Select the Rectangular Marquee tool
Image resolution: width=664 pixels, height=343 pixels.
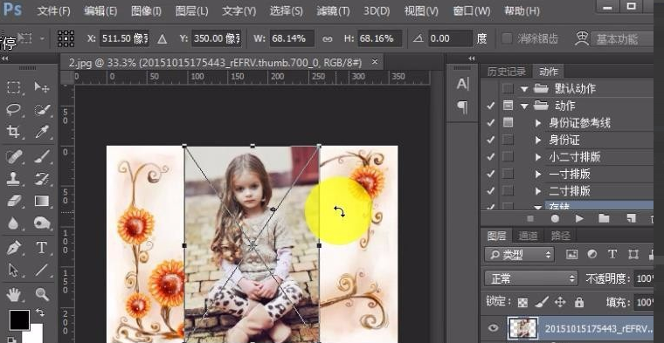[14, 87]
